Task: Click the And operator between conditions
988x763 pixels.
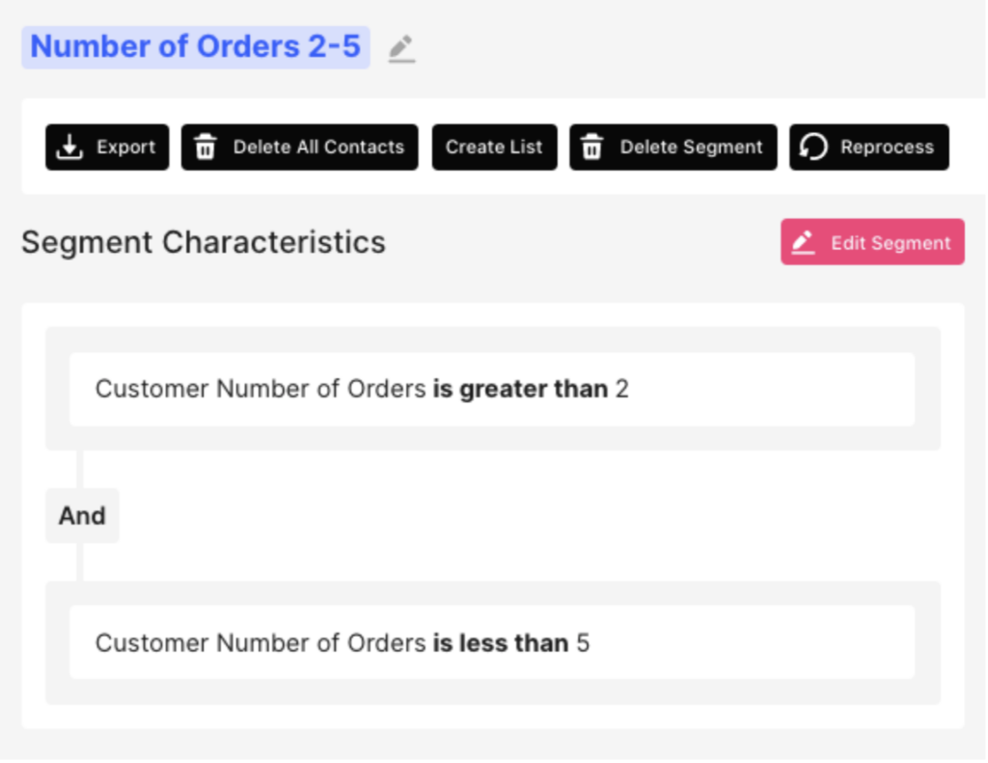Action: coord(82,515)
